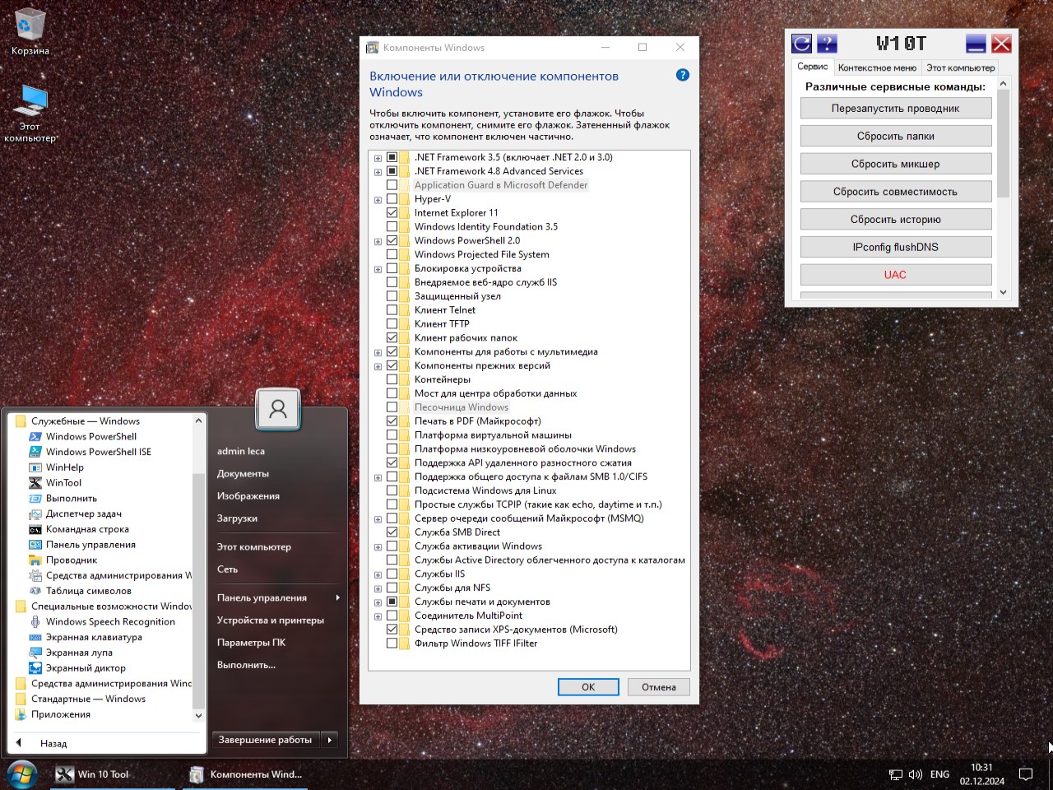Click the Restart Explorer button

[x=895, y=109]
